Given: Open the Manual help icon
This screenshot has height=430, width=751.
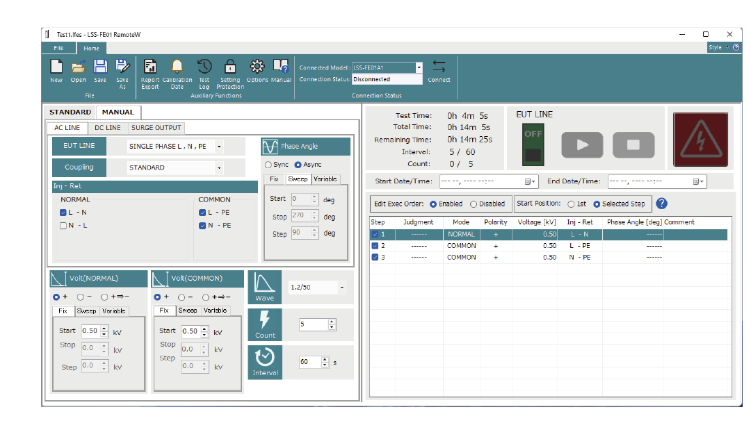Looking at the screenshot, I should (280, 67).
